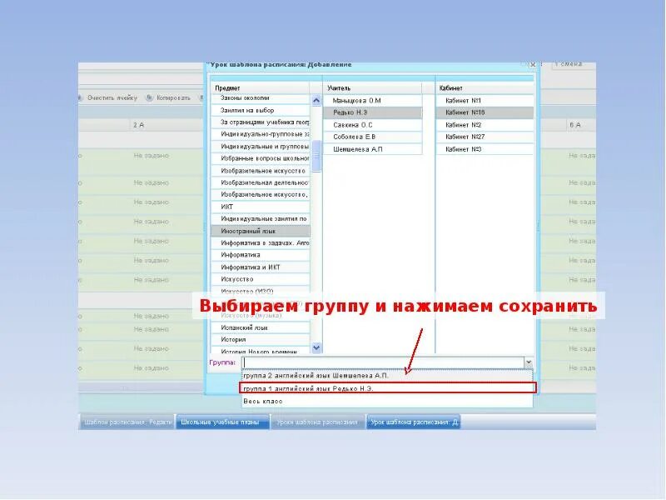Select room Кабинет №16
The image size is (666, 500).
(485, 112)
